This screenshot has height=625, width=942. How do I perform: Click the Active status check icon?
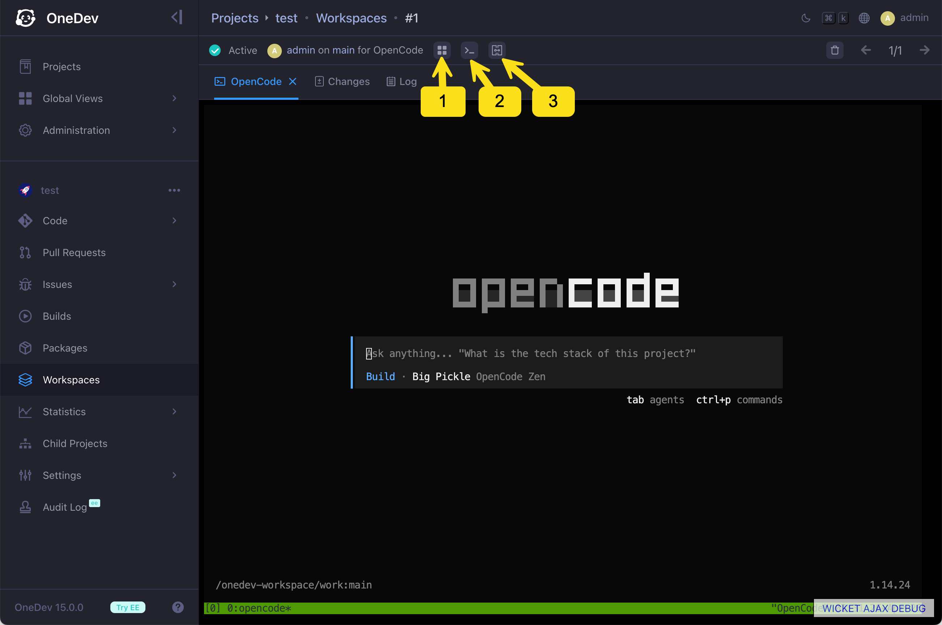click(x=215, y=50)
